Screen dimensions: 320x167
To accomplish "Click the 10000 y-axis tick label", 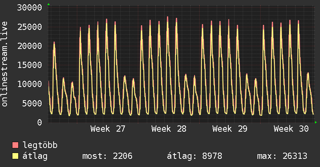I will point(30,84).
